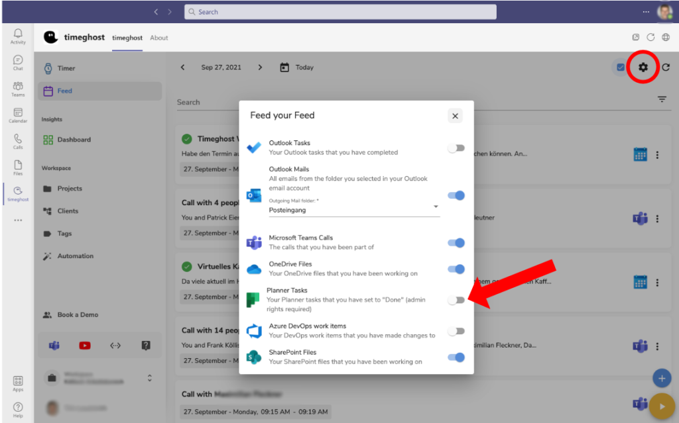679x423 pixels.
Task: Open the settings gear icon
Action: click(x=643, y=67)
